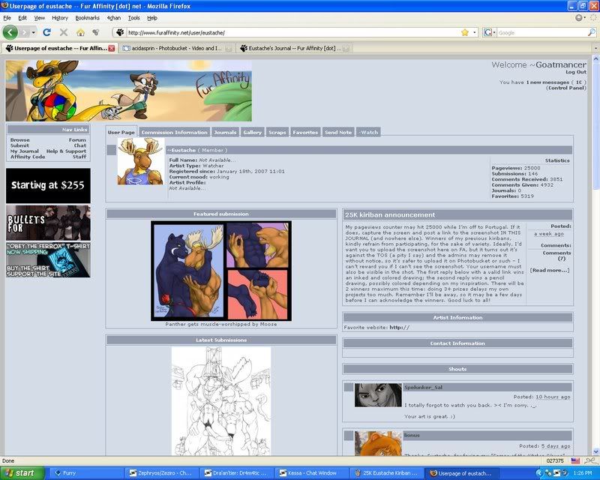Close the Userpage of eustache browser tab

point(112,48)
